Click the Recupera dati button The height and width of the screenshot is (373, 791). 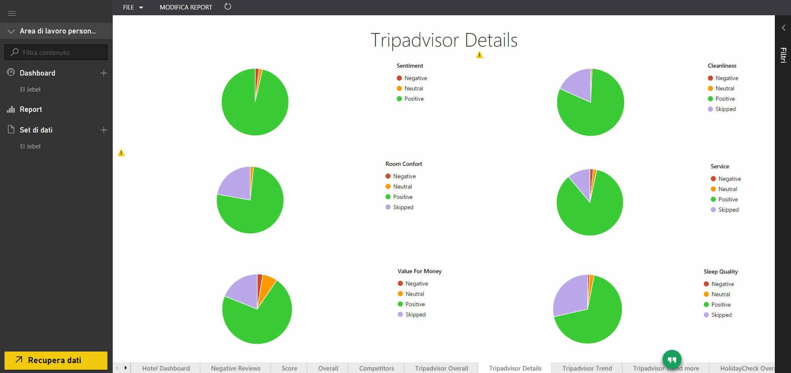(x=56, y=360)
